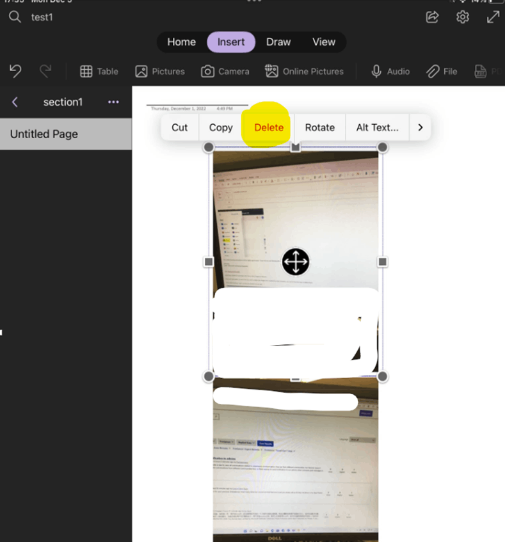Image resolution: width=505 pixels, height=542 pixels.
Task: Click the left-middle image resize handle
Action: click(x=209, y=262)
